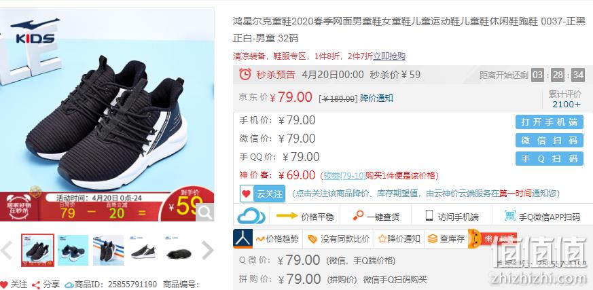Select 降价通知 star tab in toolbar
This screenshot has width=593, height=290.
[399, 238]
